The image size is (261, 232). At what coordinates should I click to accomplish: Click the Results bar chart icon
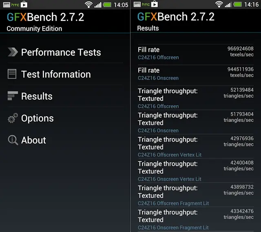coord(13,96)
